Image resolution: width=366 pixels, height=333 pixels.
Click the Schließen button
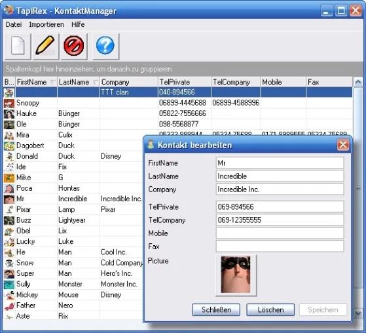(x=216, y=309)
